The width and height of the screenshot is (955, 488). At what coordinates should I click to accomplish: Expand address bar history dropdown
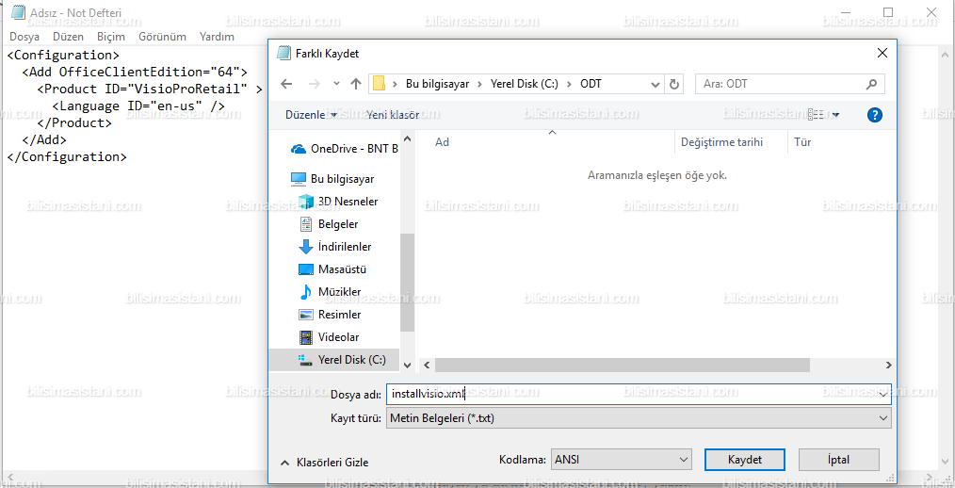coord(656,84)
